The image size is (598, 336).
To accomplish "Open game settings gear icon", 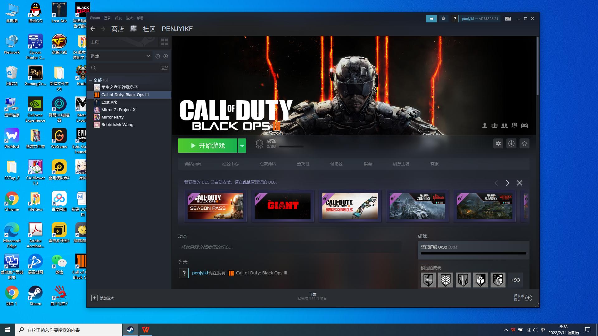I will (498, 143).
